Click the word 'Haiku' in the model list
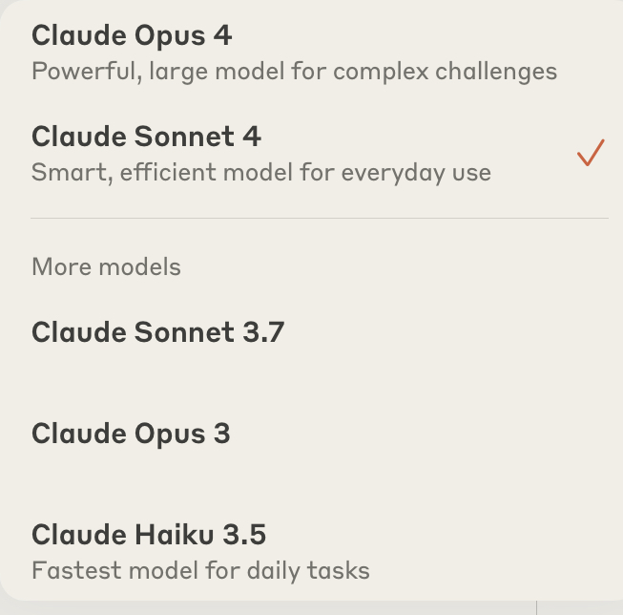 (x=175, y=534)
